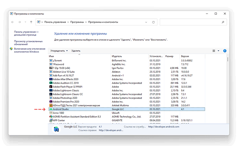This screenshot has width=239, height=146.
Task: Select Adobe After Effects 2020 icon
Action: (x=51, y=79)
